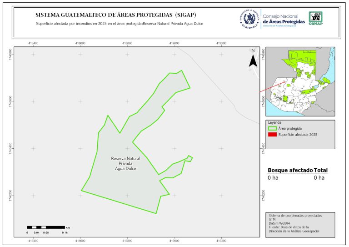This screenshot has width=349, height=247.
Task: Select the red Superficie afectada 2025 swatch
Action: pos(272,135)
